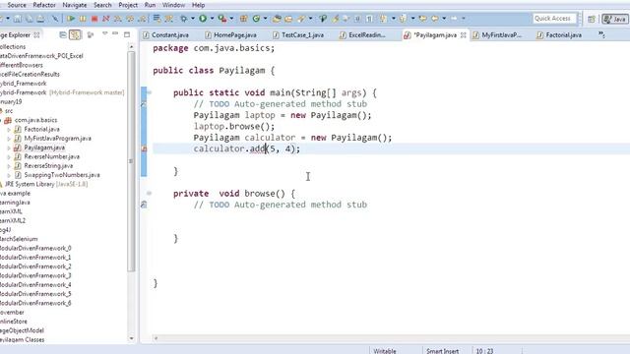The height and width of the screenshot is (354, 630).
Task: Open the Back history dropdown arrow
Action: [x=444, y=19]
